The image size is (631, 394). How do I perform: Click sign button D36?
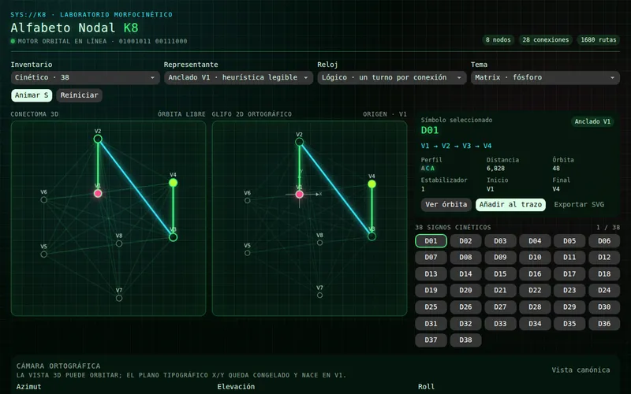pos(604,324)
